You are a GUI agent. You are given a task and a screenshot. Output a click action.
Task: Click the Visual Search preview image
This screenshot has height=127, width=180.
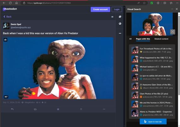152,24
